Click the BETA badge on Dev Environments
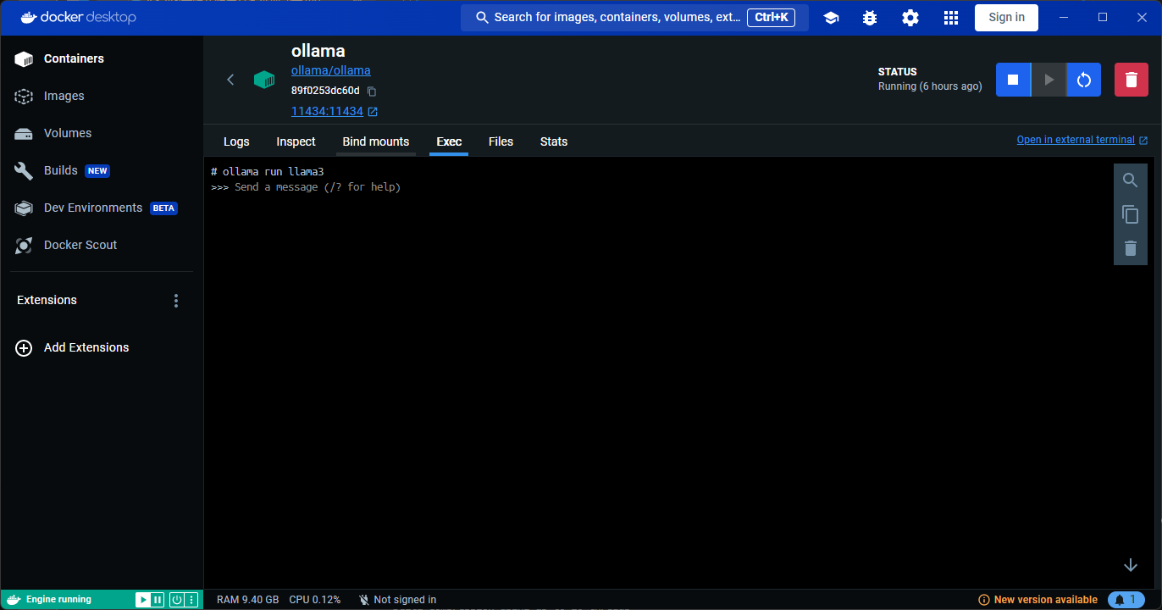 tap(163, 208)
